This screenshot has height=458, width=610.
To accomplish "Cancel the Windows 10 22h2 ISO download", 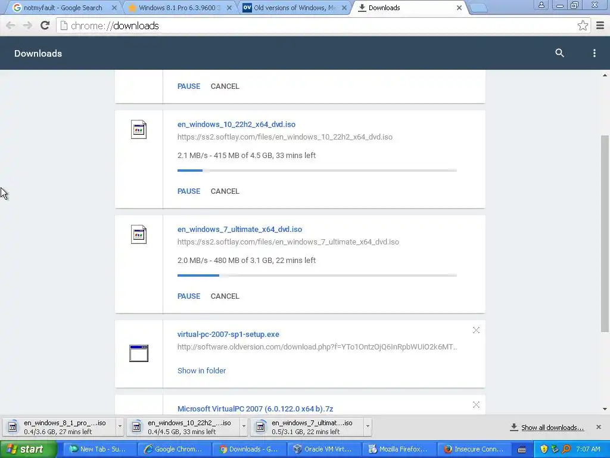I will pos(225,191).
